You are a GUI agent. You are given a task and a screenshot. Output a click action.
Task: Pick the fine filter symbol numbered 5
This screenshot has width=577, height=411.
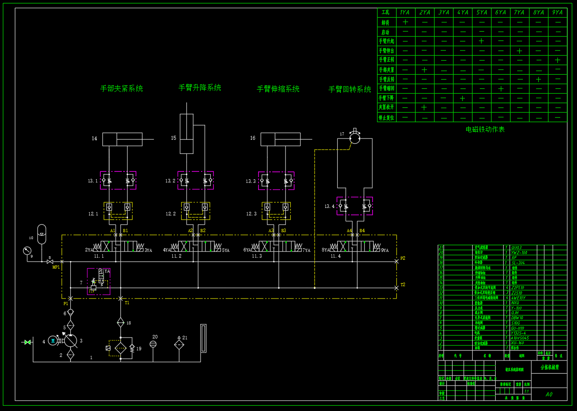point(70,326)
